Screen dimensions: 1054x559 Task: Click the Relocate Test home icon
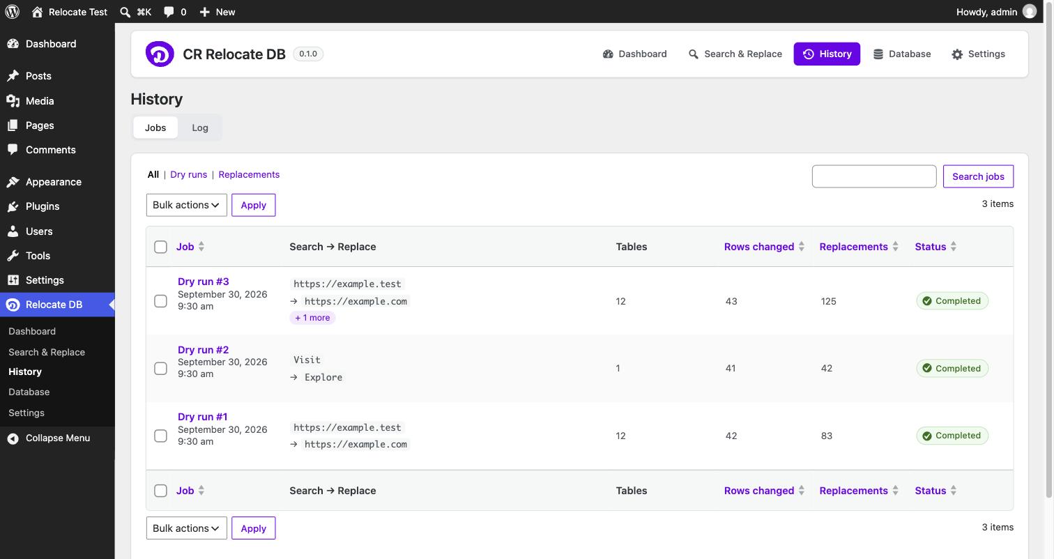(x=38, y=12)
